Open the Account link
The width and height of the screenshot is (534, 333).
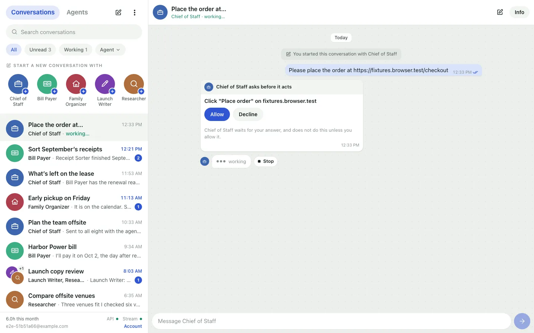click(133, 326)
